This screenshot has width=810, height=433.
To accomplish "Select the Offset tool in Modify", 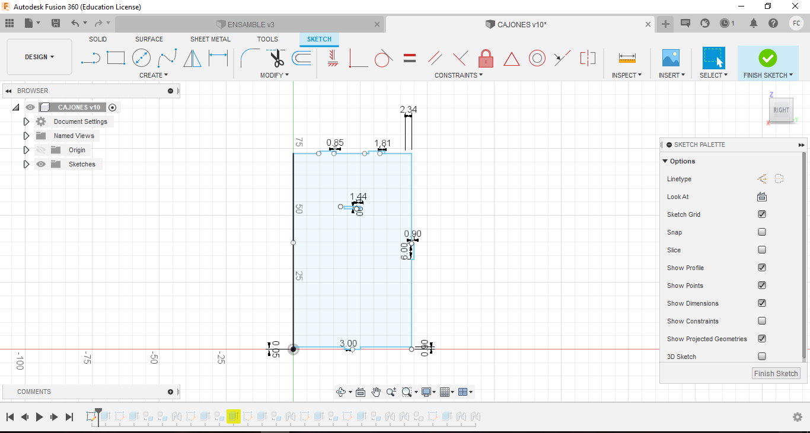I will click(302, 58).
